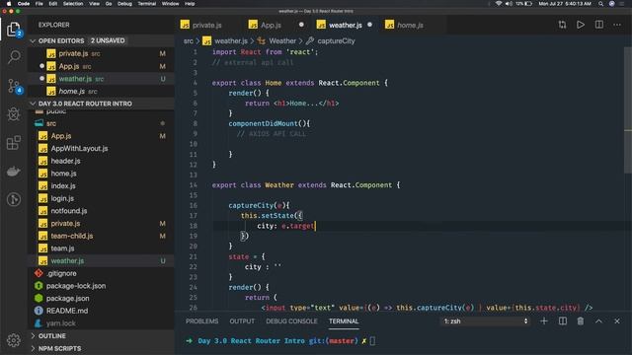Run the file with the play icon
632x355 pixels.
(x=581, y=25)
